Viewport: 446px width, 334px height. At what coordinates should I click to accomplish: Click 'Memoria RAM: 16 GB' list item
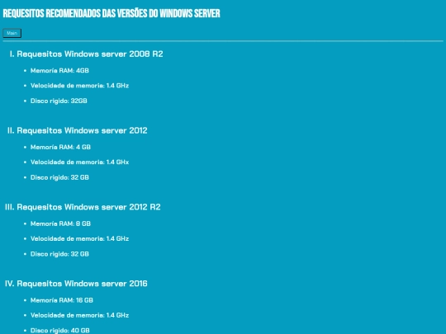(62, 300)
